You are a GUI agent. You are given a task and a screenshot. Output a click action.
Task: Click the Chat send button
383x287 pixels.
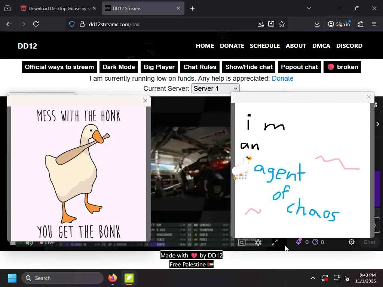(369, 242)
